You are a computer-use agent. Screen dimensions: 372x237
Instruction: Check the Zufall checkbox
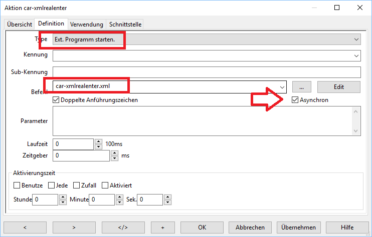tap(77, 185)
